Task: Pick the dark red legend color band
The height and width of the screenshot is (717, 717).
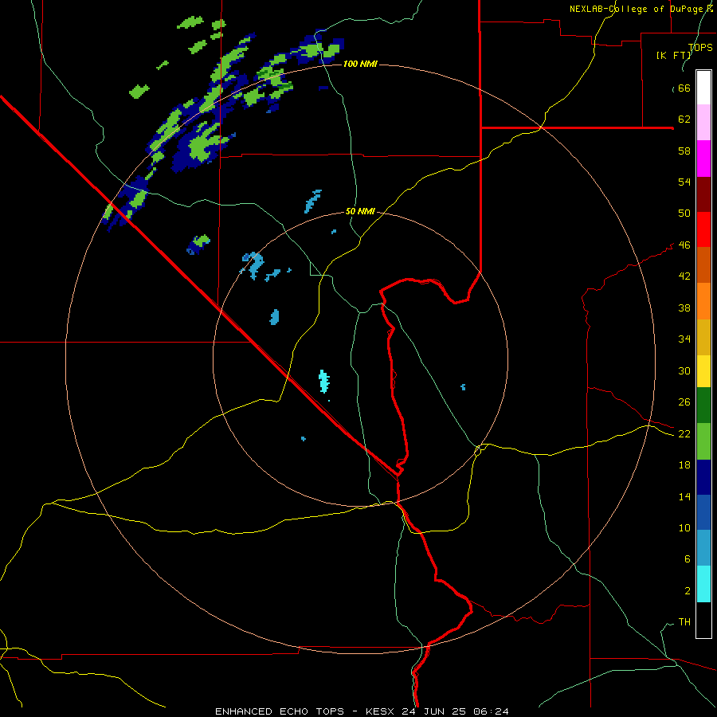Action: (703, 194)
